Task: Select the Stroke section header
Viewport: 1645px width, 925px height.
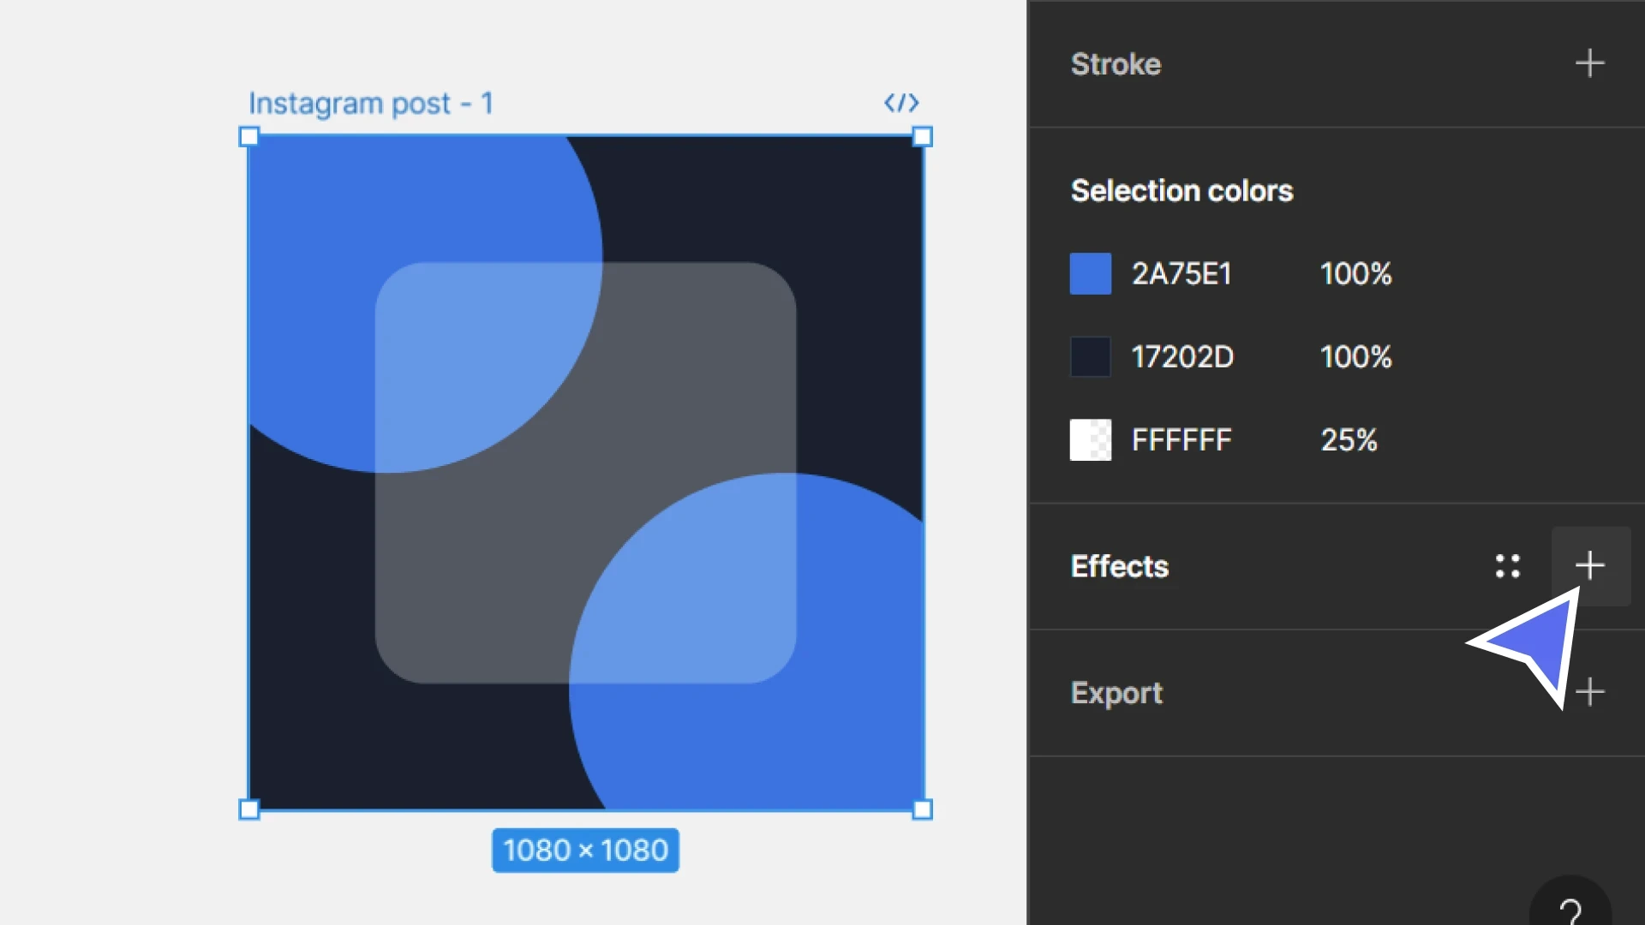Action: pos(1116,64)
